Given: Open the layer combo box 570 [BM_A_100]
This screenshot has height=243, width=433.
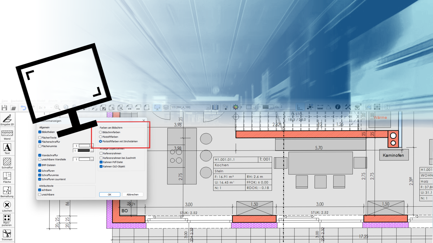Looking at the screenshot, I should [191, 107].
